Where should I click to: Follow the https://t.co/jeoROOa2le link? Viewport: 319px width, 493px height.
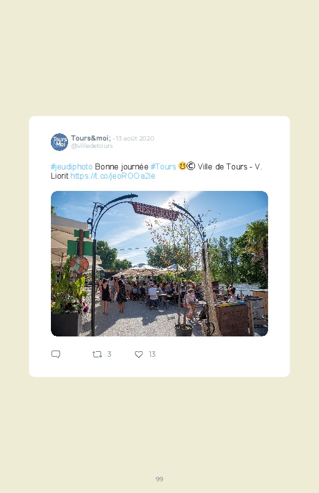[x=113, y=176]
